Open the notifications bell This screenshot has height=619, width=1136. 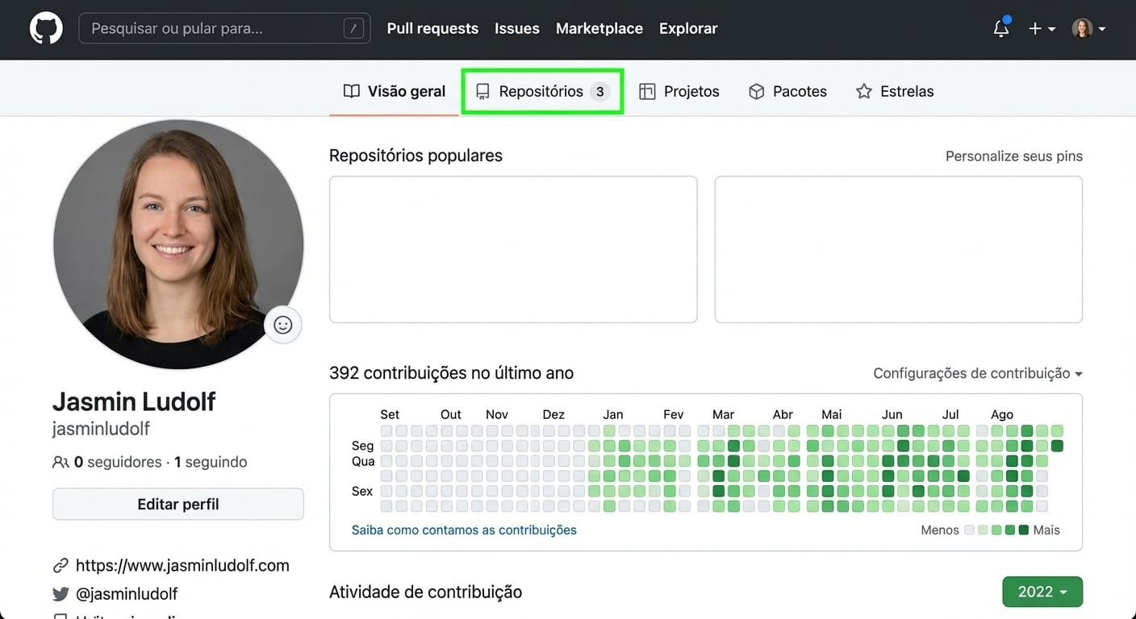click(x=1001, y=28)
